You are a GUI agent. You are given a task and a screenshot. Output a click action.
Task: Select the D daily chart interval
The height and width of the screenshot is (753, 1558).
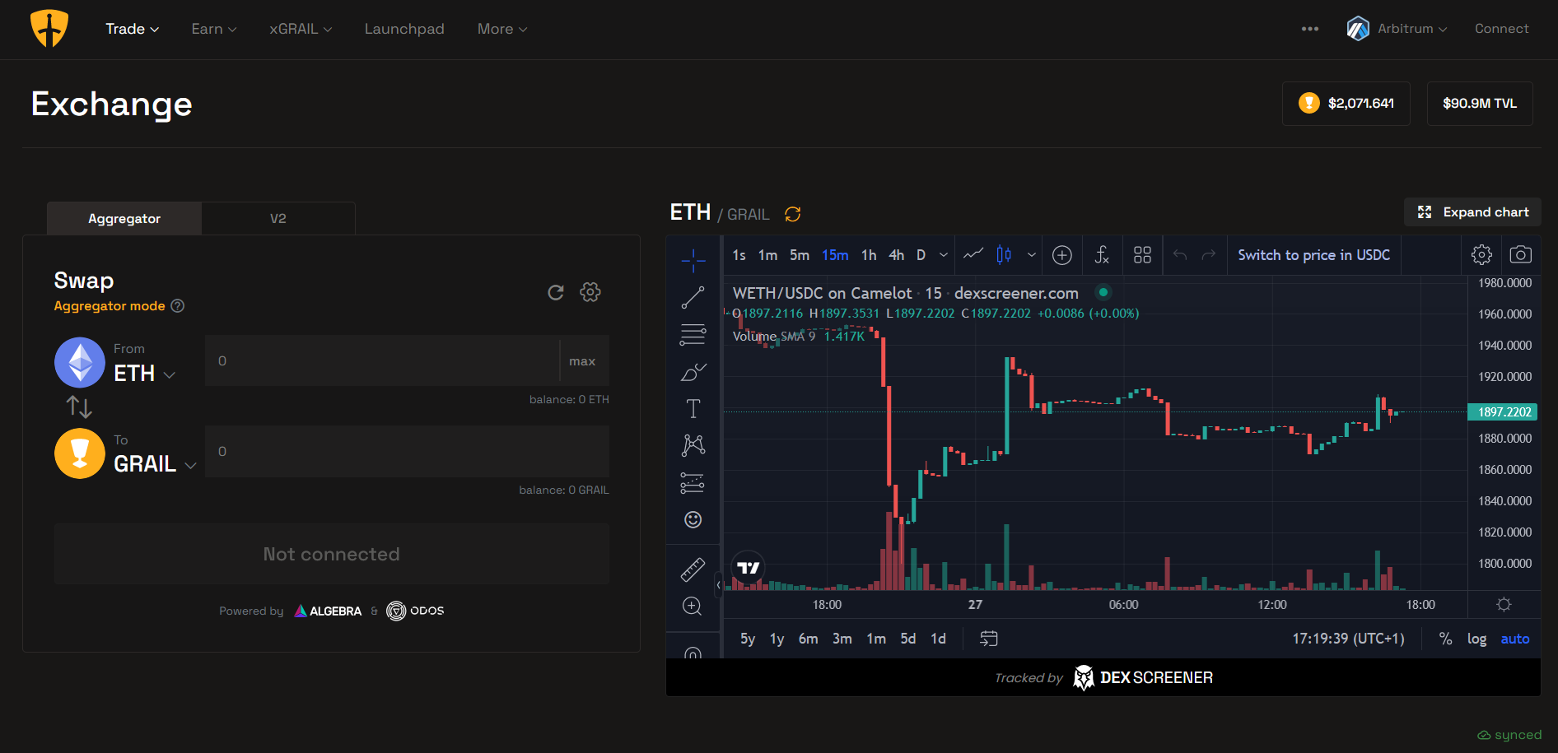(921, 255)
